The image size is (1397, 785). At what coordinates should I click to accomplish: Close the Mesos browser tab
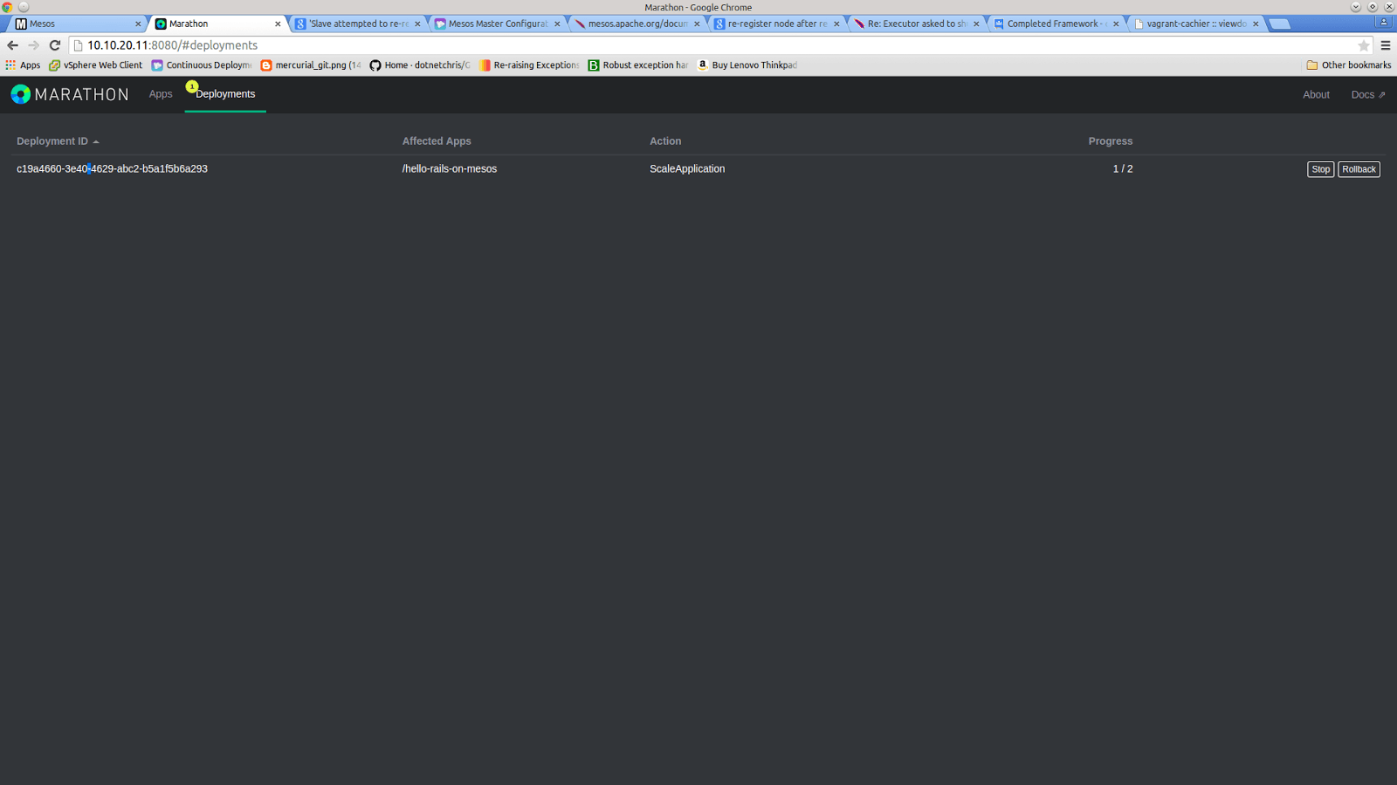(x=138, y=24)
